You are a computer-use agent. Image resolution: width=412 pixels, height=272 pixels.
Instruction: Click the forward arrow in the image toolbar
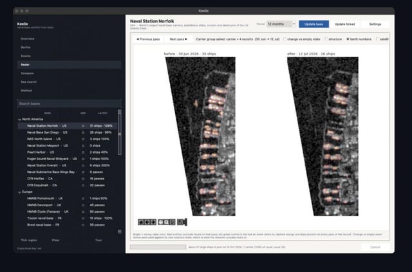153,222
